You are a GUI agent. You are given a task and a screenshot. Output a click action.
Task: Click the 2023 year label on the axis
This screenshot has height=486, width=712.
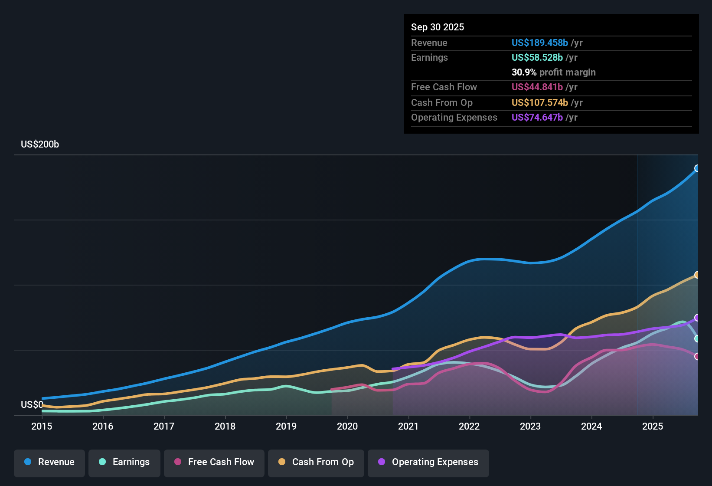[531, 427]
